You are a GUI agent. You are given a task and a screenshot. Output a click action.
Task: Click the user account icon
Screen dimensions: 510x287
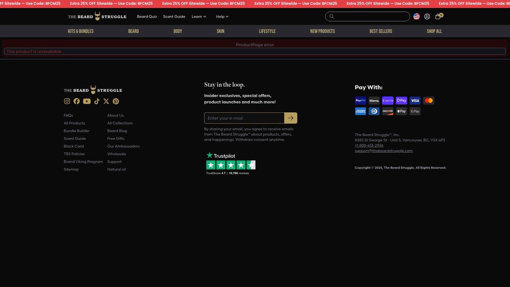tap(427, 17)
